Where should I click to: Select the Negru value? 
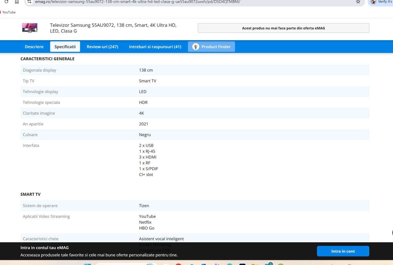[145, 135]
